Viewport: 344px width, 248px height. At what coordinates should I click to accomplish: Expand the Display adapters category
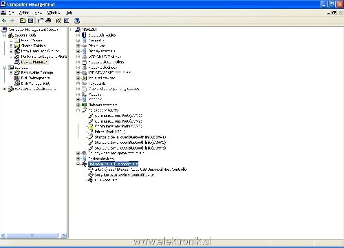pyautogui.click(x=78, y=51)
